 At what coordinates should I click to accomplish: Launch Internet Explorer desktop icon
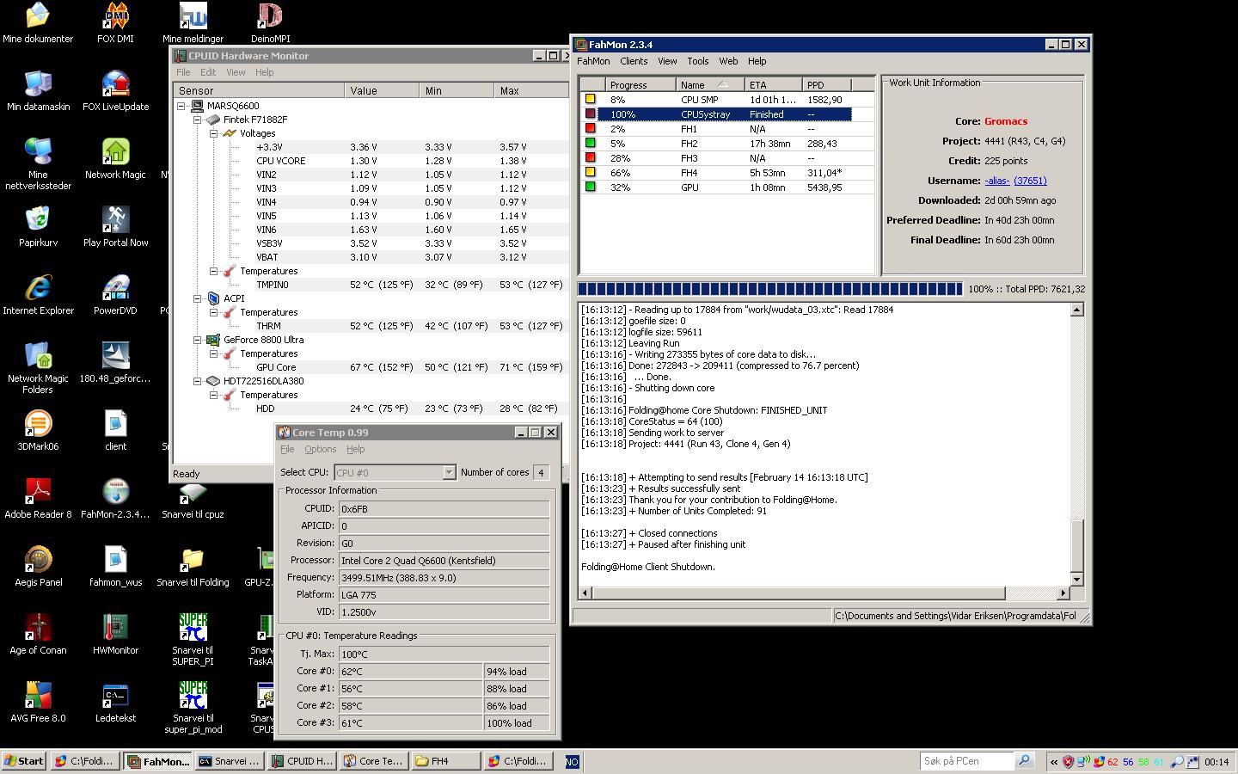tap(38, 295)
